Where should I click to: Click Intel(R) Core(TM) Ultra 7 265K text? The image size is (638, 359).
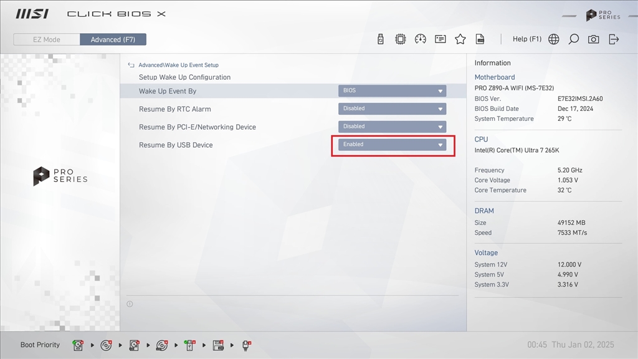(517, 150)
